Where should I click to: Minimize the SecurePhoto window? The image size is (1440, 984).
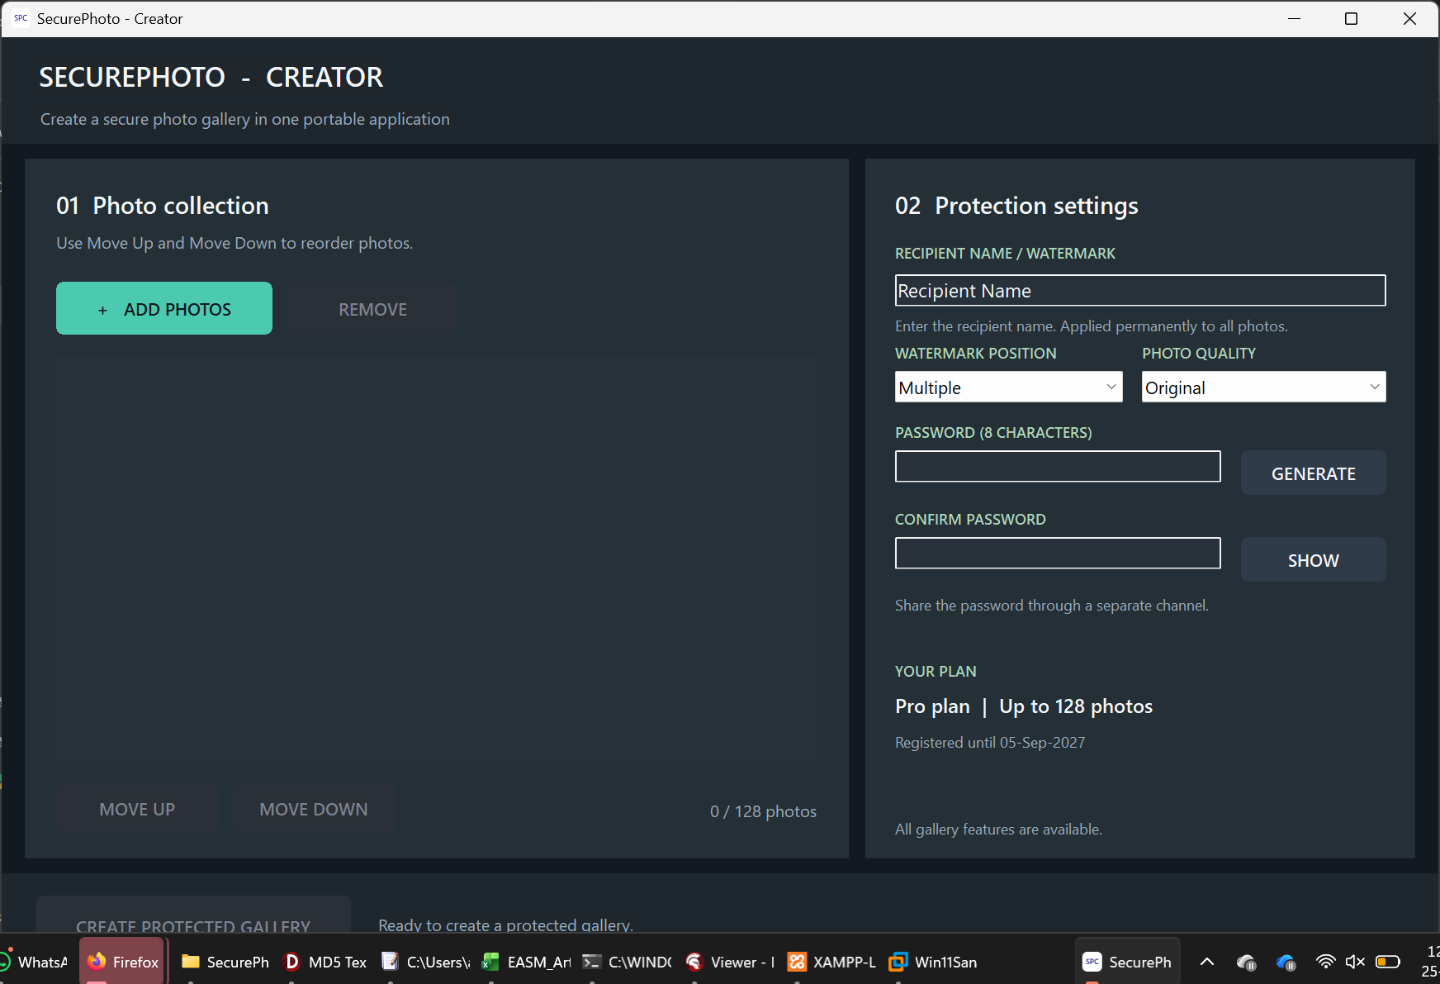click(x=1294, y=18)
